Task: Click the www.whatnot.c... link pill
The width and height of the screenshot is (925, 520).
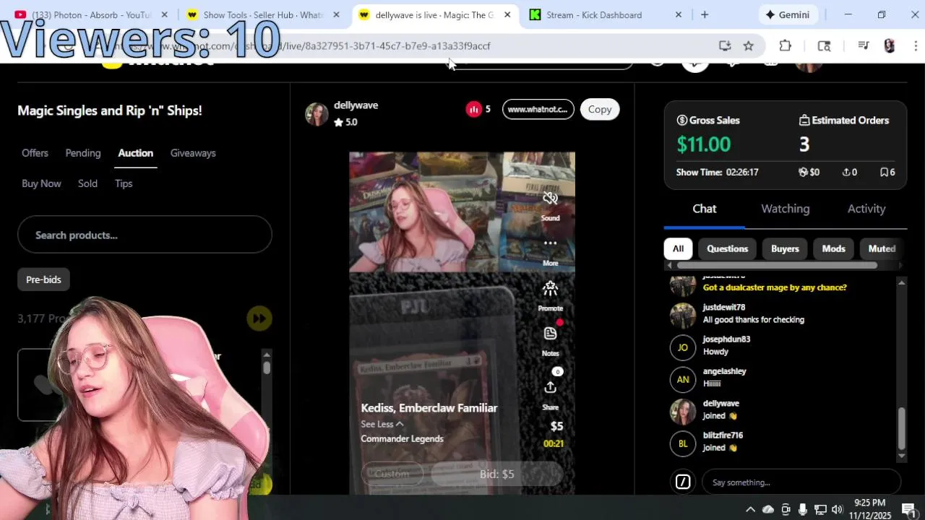Action: tap(538, 109)
